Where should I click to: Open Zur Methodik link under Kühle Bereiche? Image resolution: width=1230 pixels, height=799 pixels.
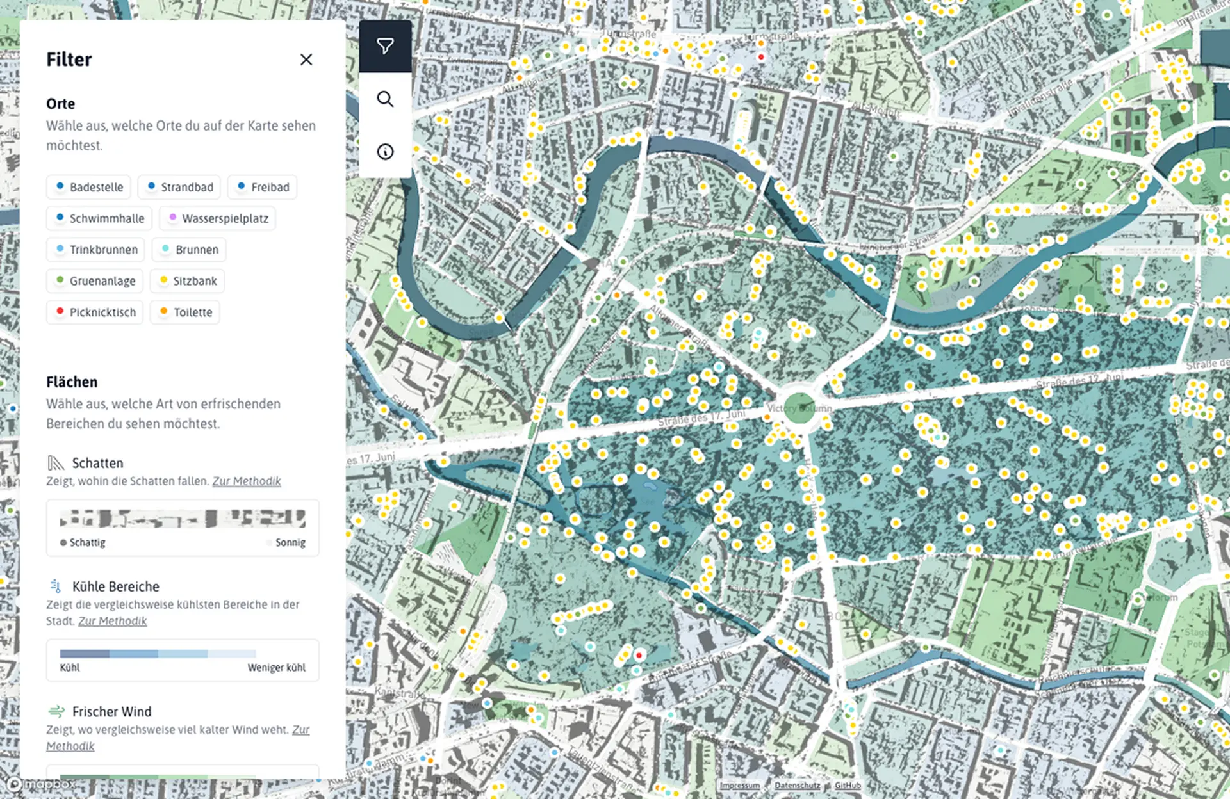click(x=113, y=621)
